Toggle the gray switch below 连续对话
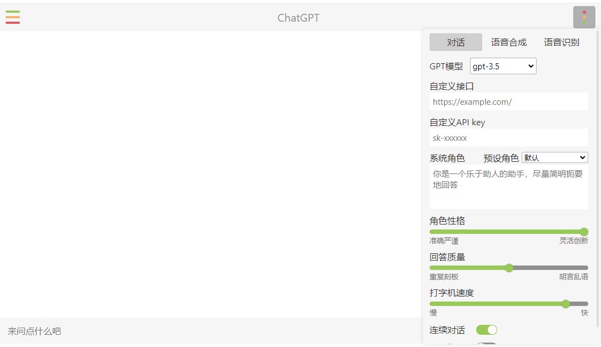The width and height of the screenshot is (601, 347). coord(487,345)
